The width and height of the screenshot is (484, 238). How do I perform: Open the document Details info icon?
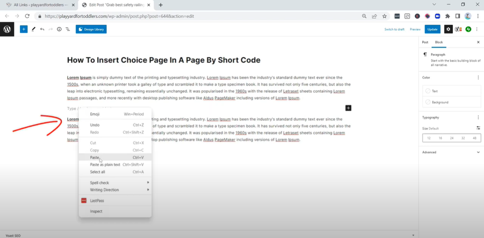(59, 29)
